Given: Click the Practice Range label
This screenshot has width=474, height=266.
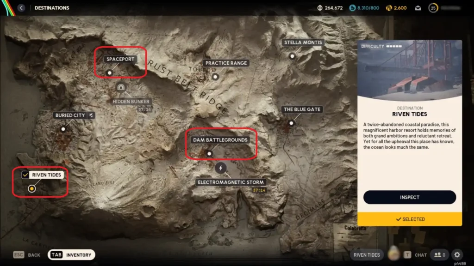Looking at the screenshot, I should click(226, 63).
